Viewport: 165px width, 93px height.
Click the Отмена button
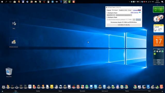point(138,20)
